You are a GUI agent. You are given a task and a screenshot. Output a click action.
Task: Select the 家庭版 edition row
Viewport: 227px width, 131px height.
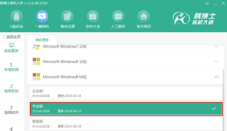pos(126,124)
